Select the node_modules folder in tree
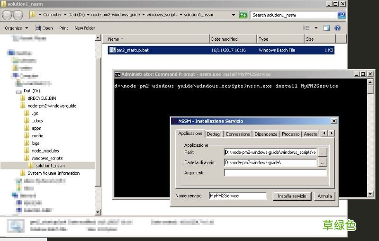 pos(45,151)
